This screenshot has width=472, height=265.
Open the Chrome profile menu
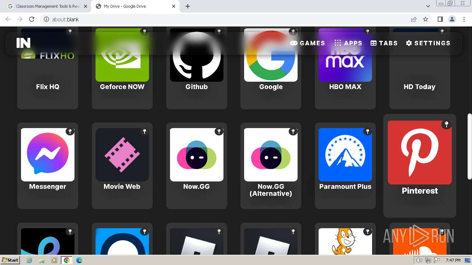[x=452, y=19]
